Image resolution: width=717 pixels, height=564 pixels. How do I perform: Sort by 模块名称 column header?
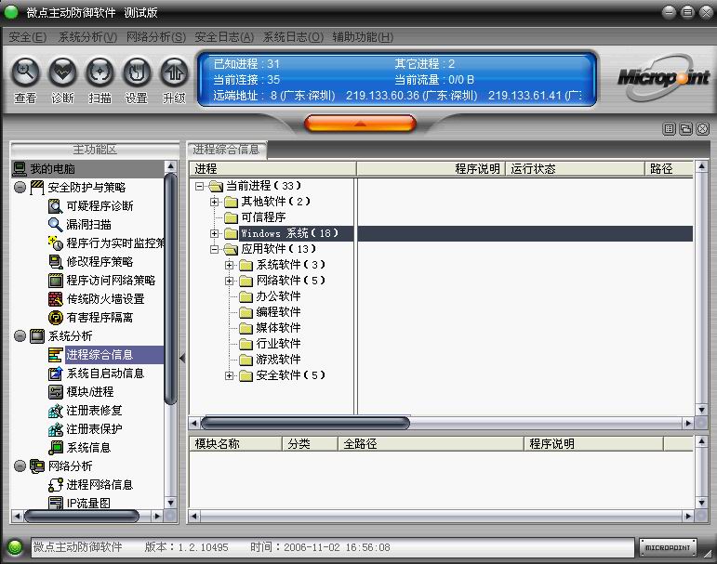[236, 444]
